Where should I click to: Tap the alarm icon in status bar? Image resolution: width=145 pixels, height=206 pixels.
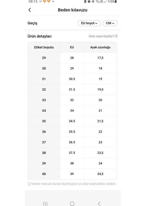coord(89,2)
